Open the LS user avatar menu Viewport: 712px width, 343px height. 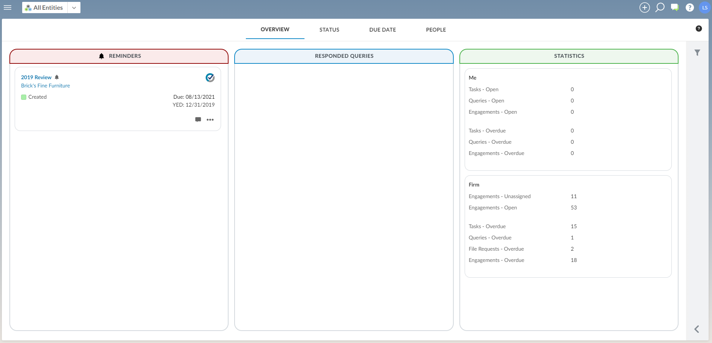click(704, 8)
